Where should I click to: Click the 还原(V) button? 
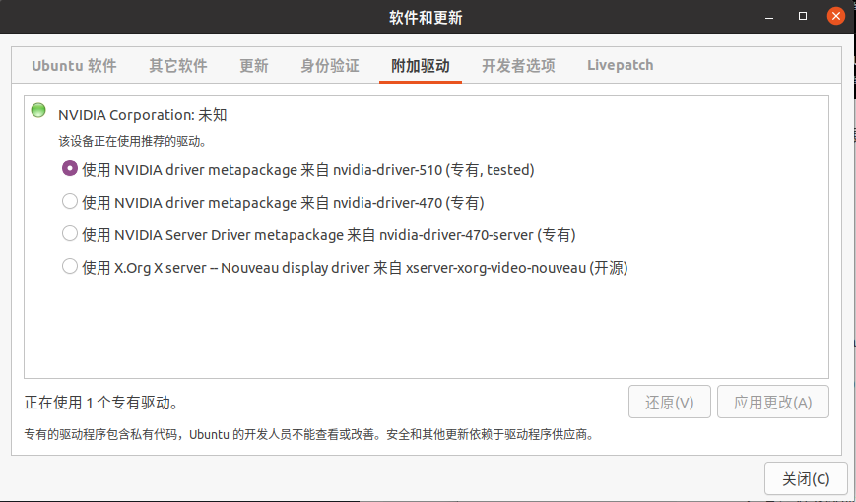669,403
